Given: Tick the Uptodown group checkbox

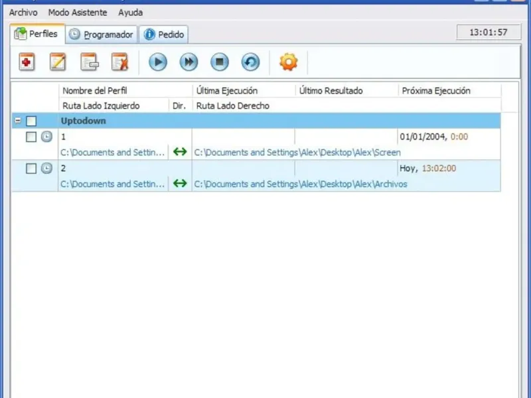Looking at the screenshot, I should click(x=31, y=121).
